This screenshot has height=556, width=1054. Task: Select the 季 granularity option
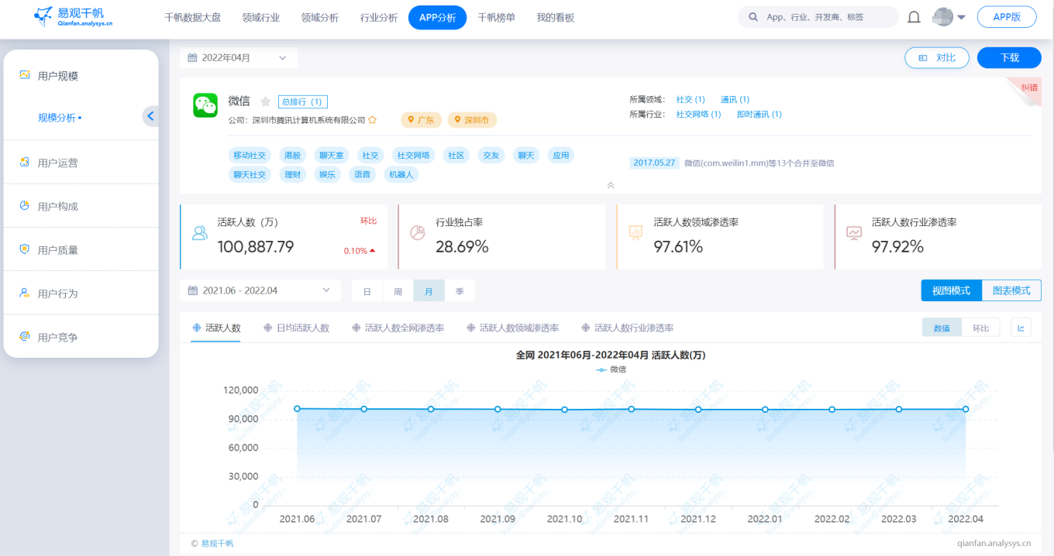click(x=460, y=291)
